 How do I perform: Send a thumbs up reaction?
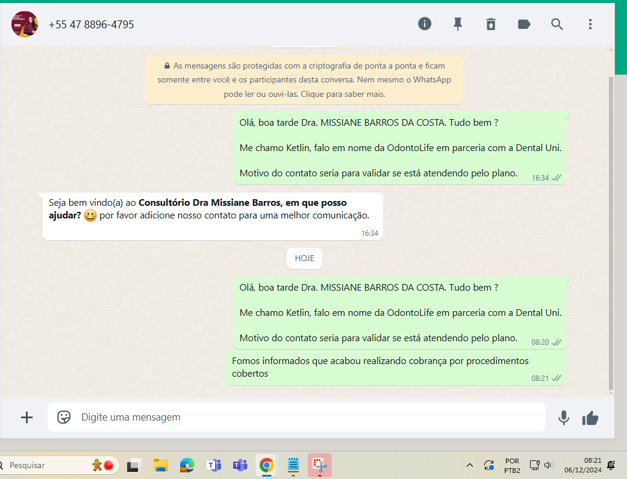pyautogui.click(x=590, y=418)
